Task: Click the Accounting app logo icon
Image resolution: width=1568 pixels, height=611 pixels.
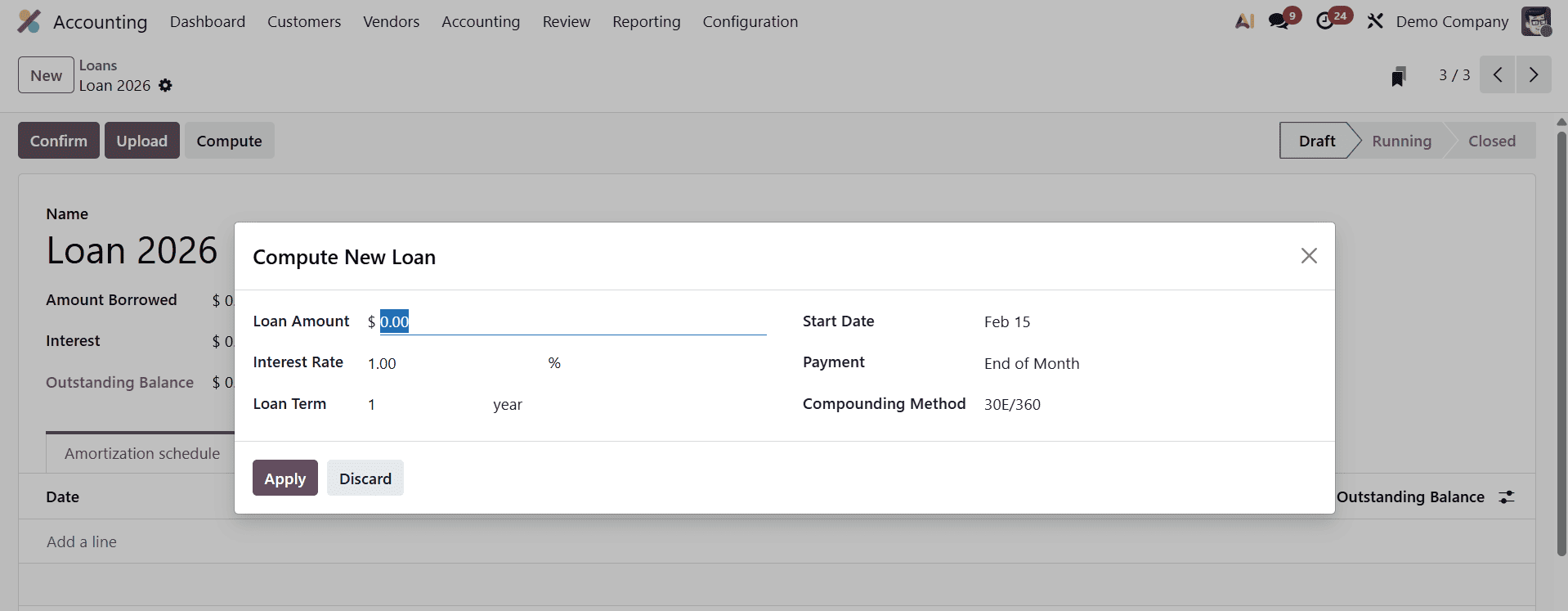Action: (29, 21)
